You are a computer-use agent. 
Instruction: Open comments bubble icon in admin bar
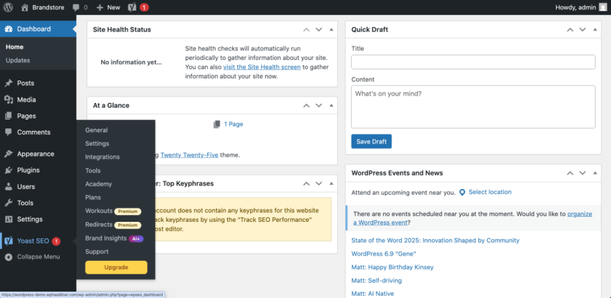click(76, 7)
